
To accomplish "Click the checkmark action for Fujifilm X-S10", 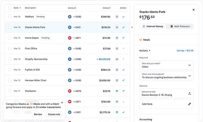I will point(124,70).
